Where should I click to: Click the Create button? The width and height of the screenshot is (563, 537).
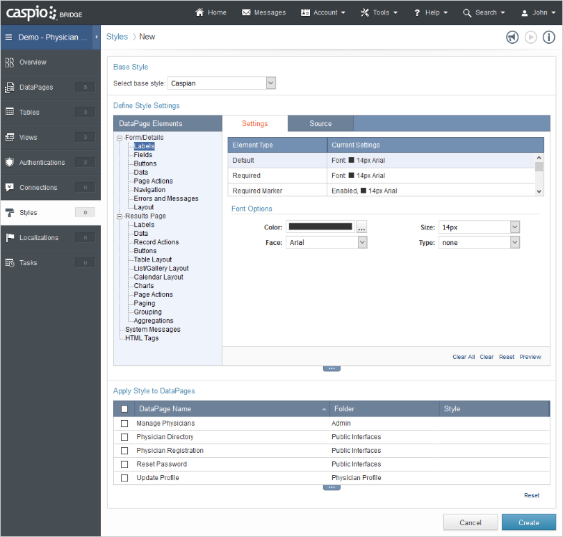tap(528, 522)
